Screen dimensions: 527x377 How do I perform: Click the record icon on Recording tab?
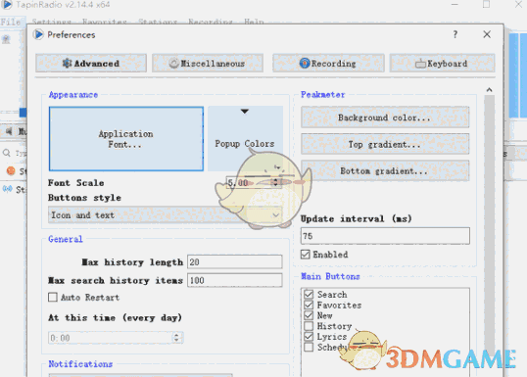click(x=305, y=64)
